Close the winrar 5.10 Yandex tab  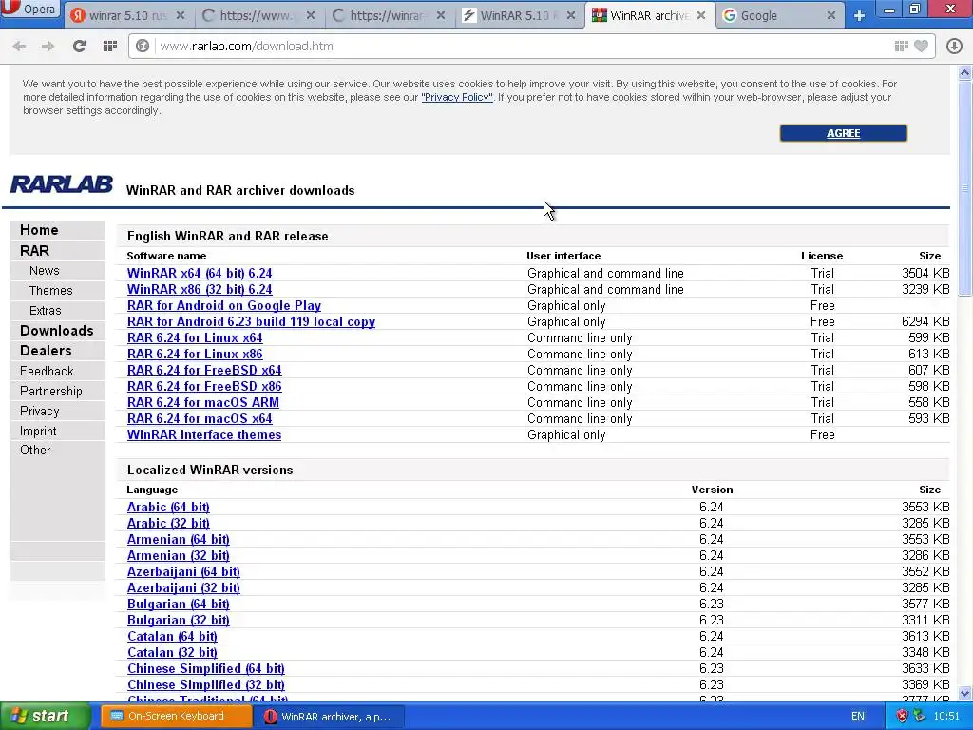pos(180,15)
